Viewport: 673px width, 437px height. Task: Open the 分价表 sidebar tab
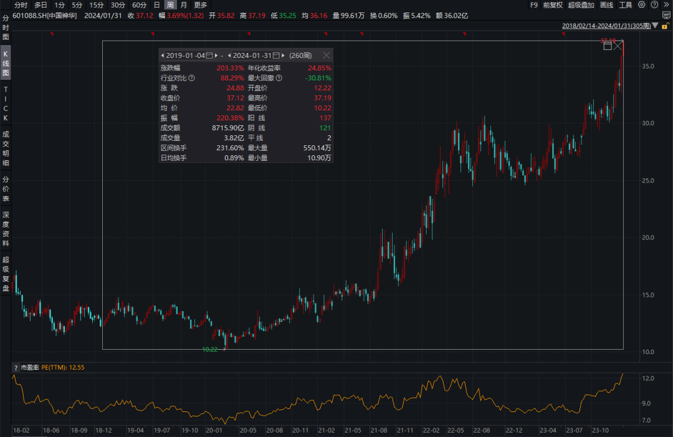click(x=6, y=189)
